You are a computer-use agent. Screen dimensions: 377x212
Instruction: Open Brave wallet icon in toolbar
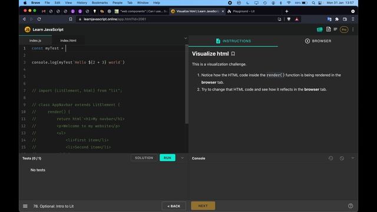click(345, 19)
